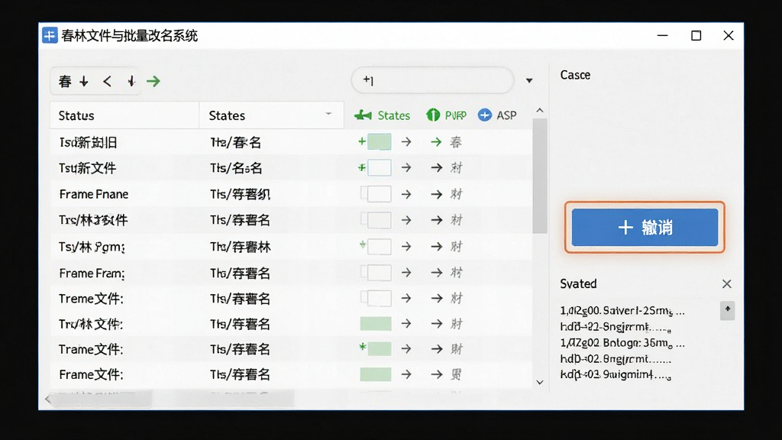Click the table's scroll-up arrow
This screenshot has height=440, width=782.
coord(540,110)
